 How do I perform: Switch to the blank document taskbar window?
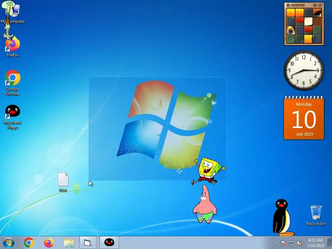[x=88, y=243]
